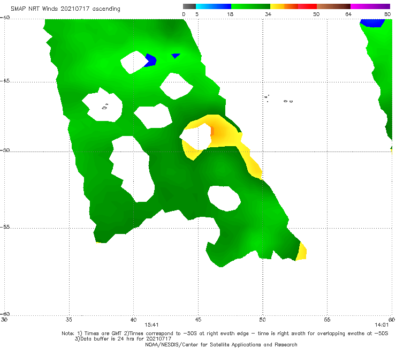
Task: Click the green 18-34 segment of color bar
Action: [x=250, y=6]
